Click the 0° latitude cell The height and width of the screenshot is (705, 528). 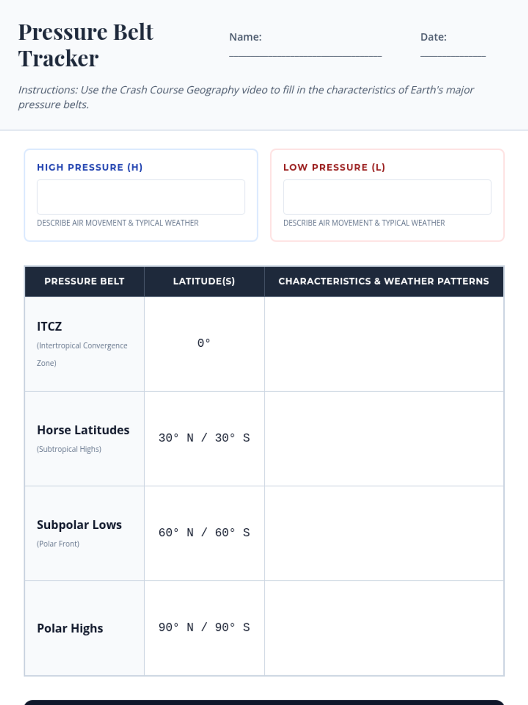(204, 343)
